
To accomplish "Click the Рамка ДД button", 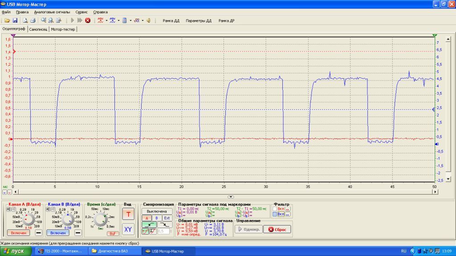I will point(171,20).
